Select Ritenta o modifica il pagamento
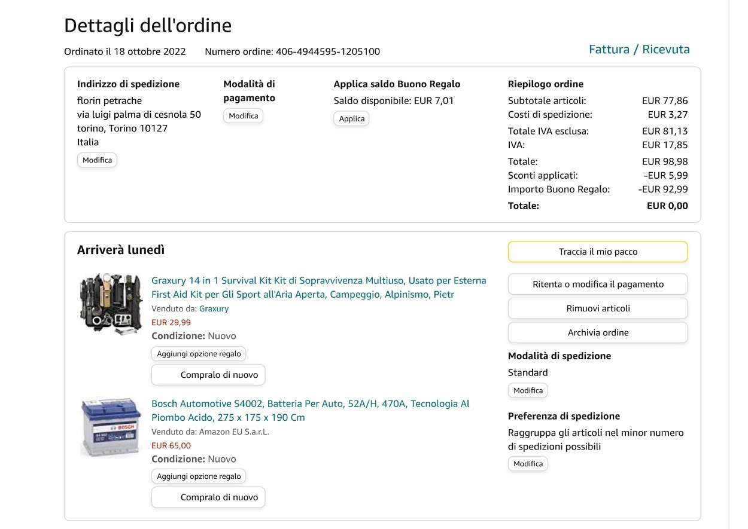 [598, 285]
